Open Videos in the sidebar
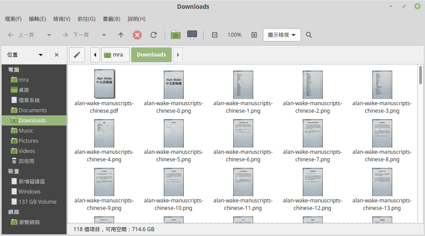The height and width of the screenshot is (236, 425). coord(34,151)
